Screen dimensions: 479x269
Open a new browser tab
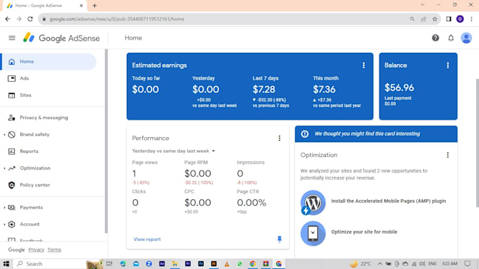tap(94, 6)
